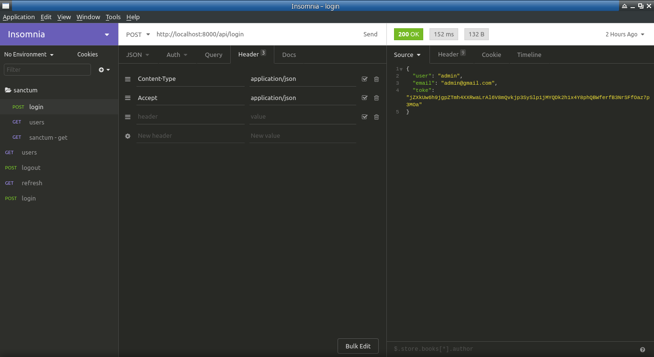The image size is (654, 357).
Task: Select the POST logout request
Action: (59, 168)
